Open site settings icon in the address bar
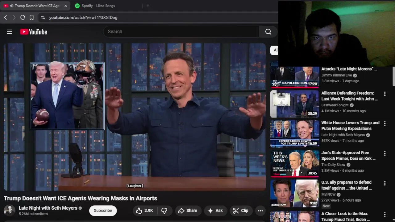 coord(43,18)
